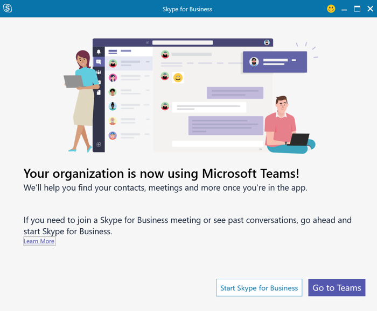Viewport: 377px width, 311px height.
Task: Click the compose icon beside illustrated search bar
Action: [147, 42]
